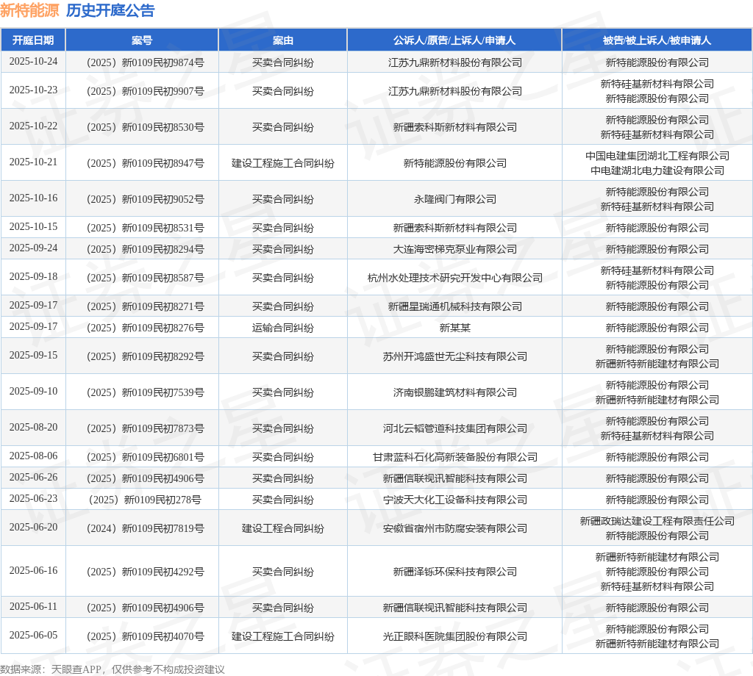Click plaintiff 杭州水处理技术研究开发中心有限公司
Viewport: 753px width, 676px height.
(454, 278)
